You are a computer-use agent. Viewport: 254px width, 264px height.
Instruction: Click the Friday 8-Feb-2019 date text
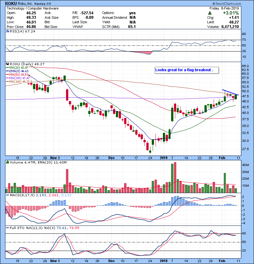pos(224,8)
